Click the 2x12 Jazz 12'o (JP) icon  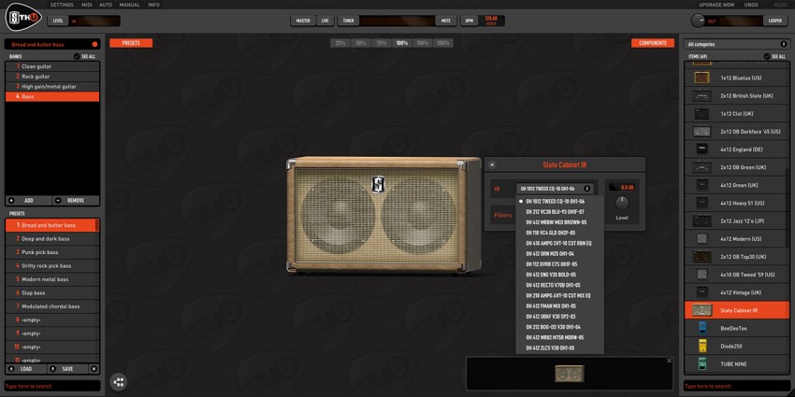pyautogui.click(x=702, y=220)
